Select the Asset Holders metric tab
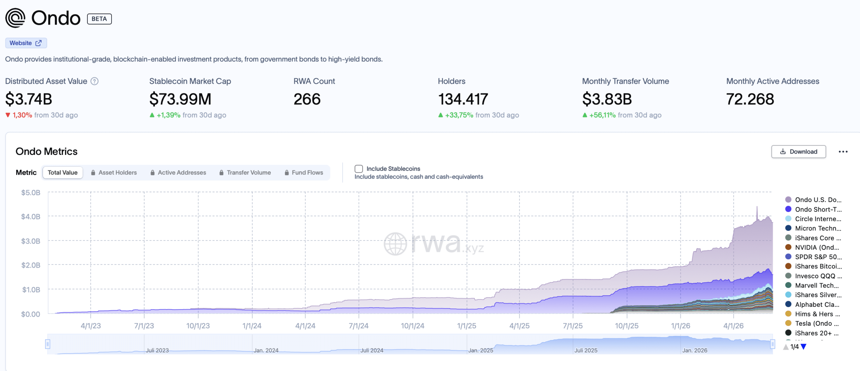This screenshot has width=860, height=371. [x=114, y=173]
